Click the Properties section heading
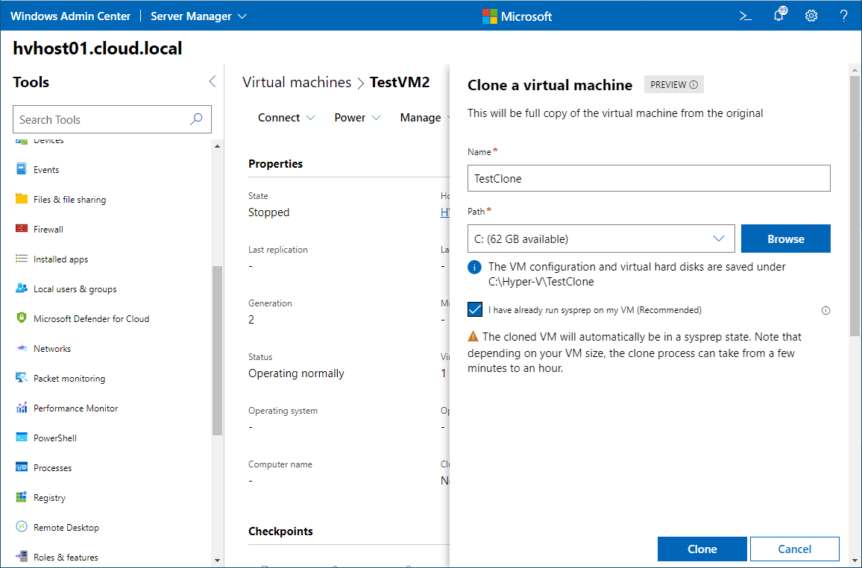862x568 pixels. [275, 164]
